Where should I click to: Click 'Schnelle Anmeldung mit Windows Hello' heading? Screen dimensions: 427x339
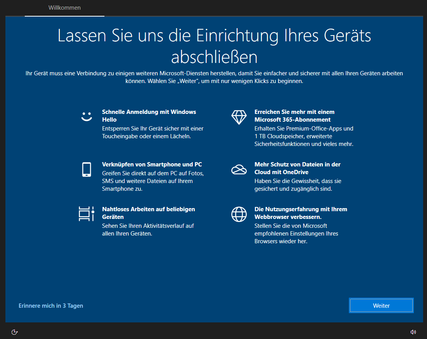click(149, 116)
